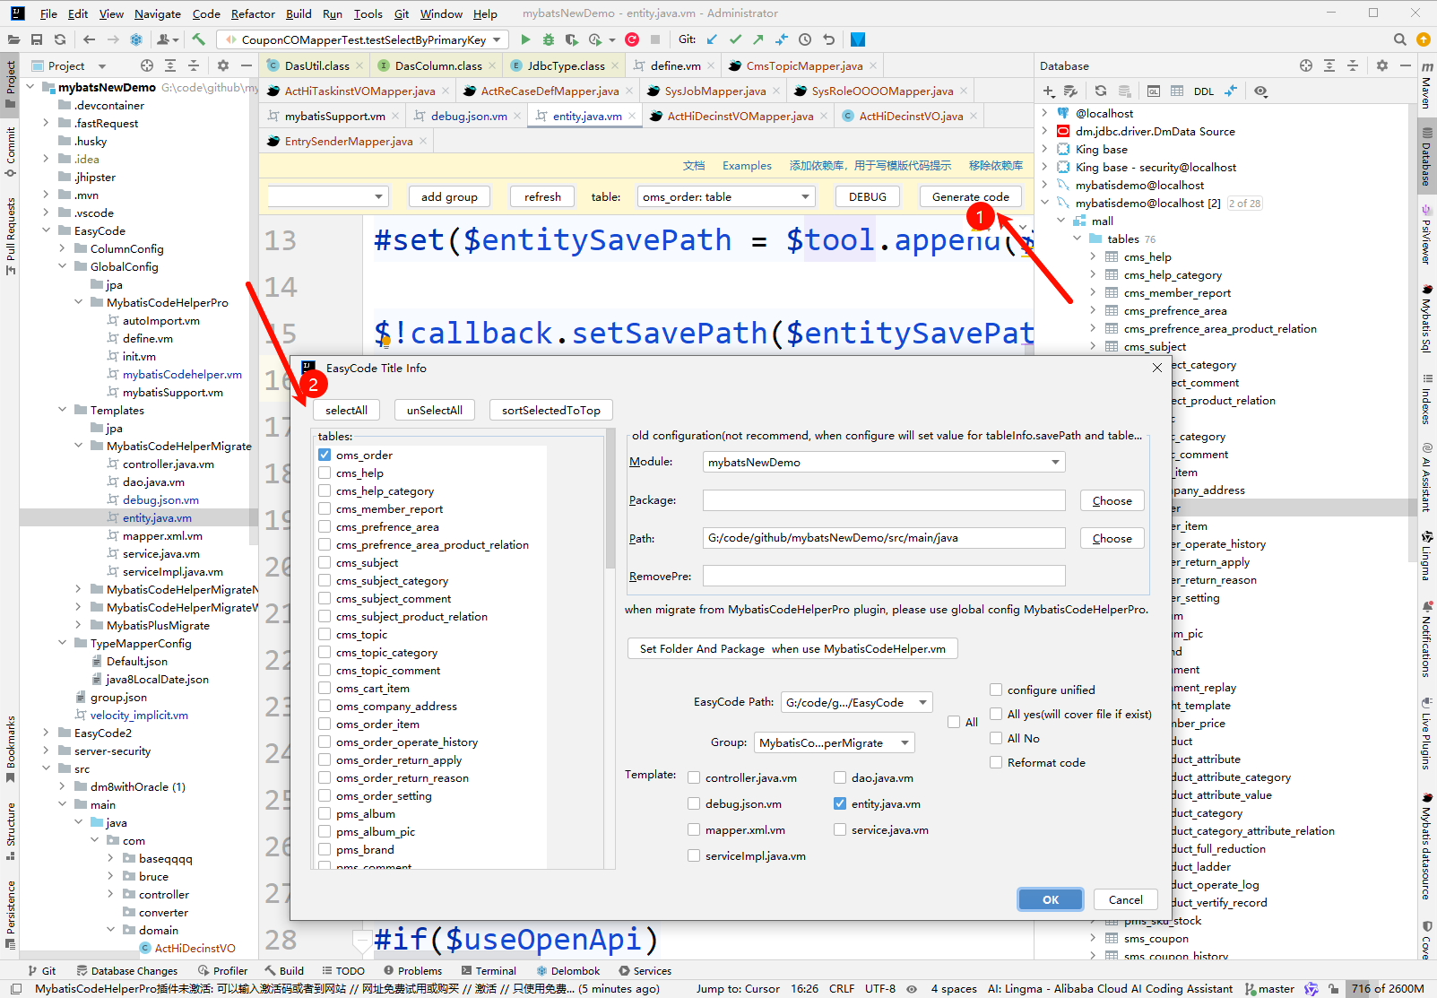Click the unSelectAll button

click(435, 410)
